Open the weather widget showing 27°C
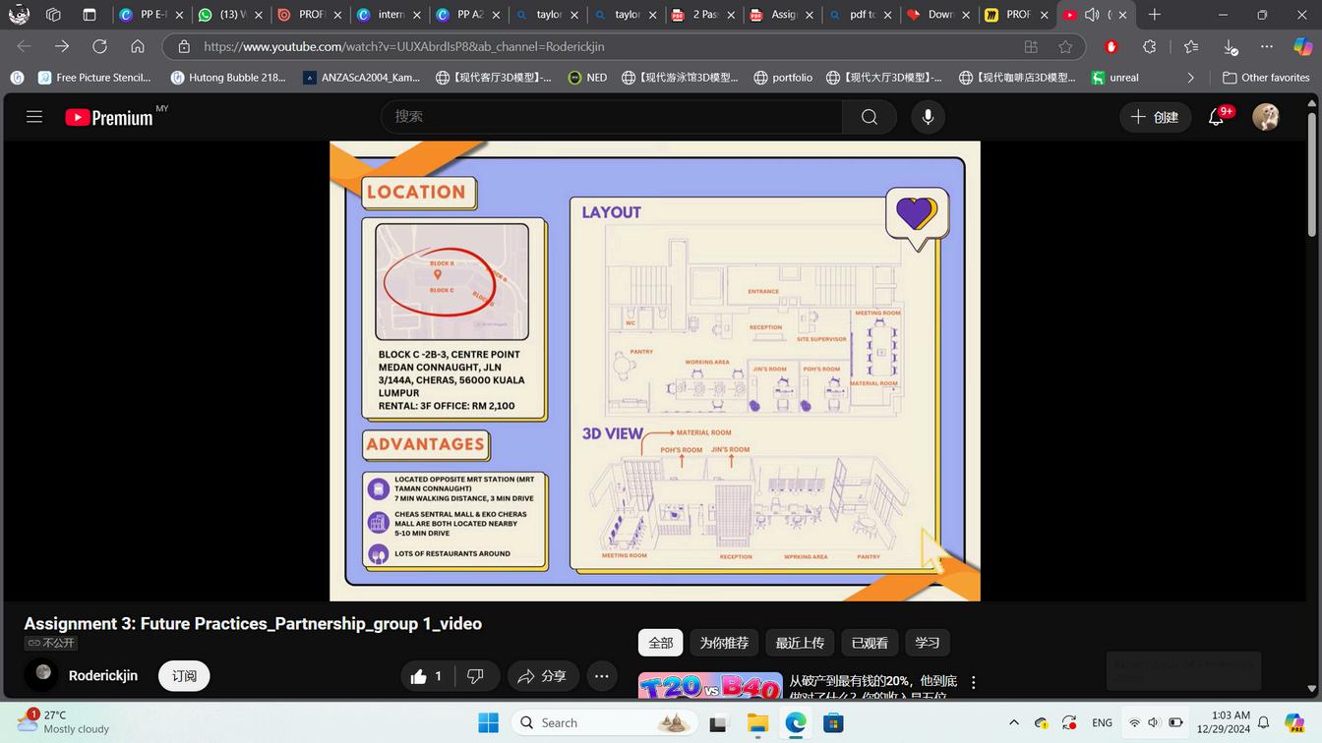This screenshot has width=1322, height=743. 63,722
